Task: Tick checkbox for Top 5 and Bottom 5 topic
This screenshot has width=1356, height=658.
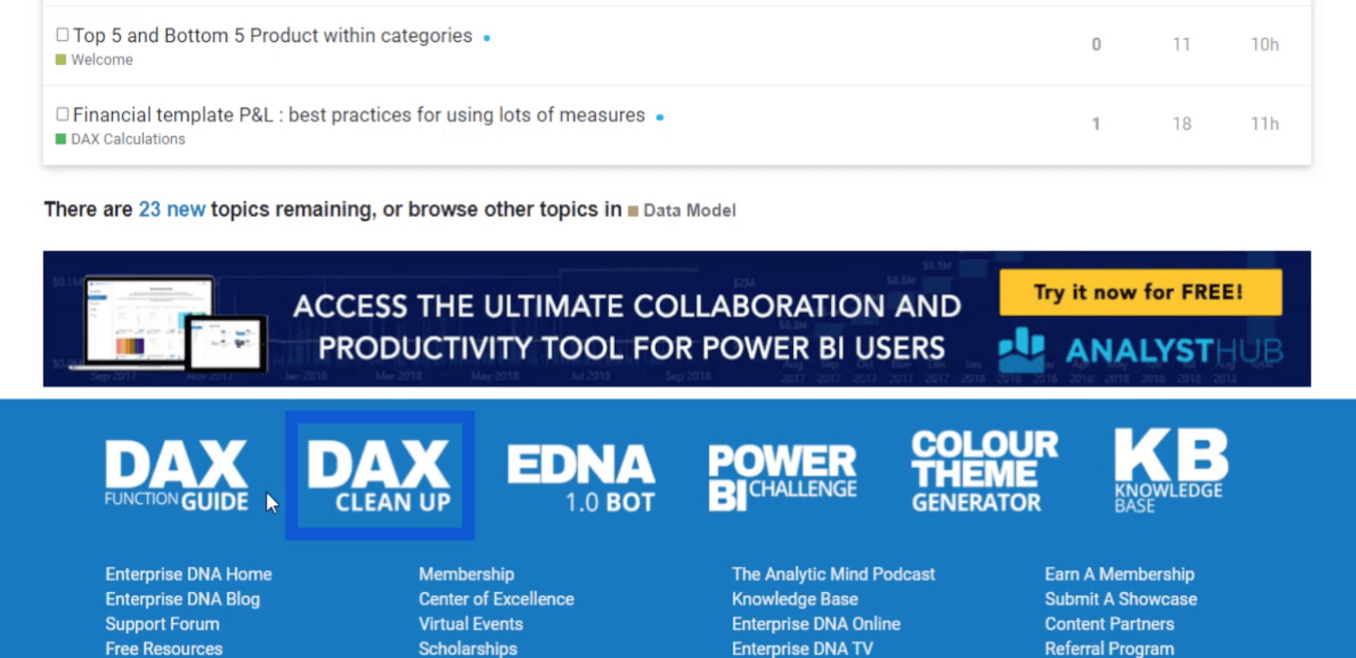Action: click(x=62, y=35)
